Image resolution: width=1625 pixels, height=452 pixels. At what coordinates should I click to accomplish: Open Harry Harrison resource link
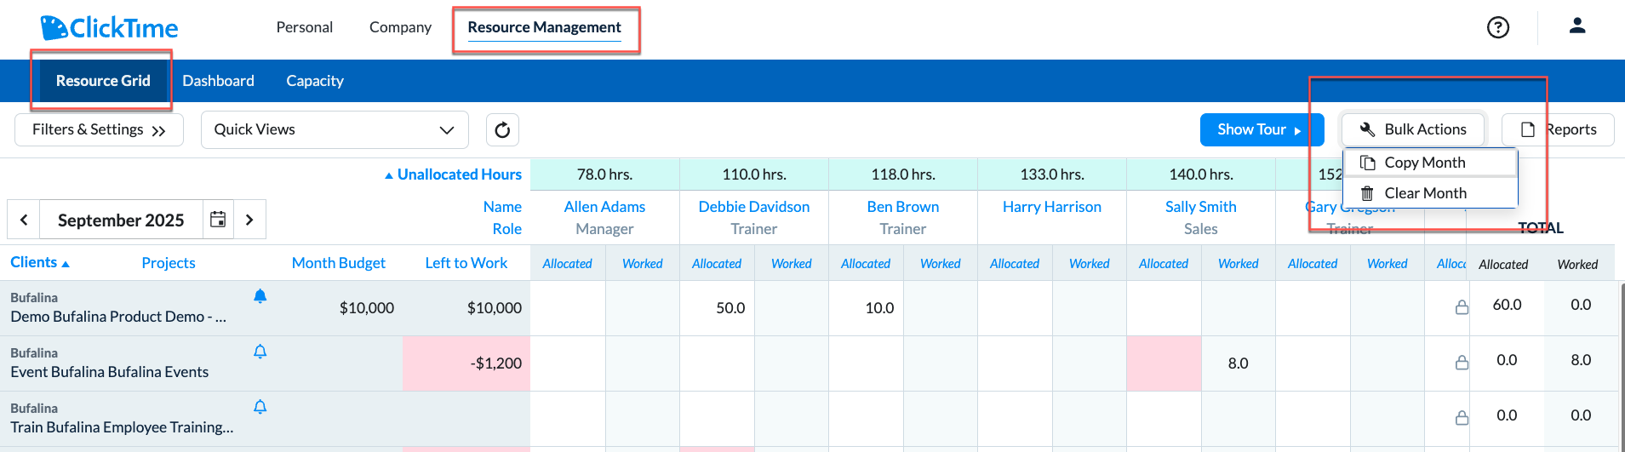point(1052,207)
